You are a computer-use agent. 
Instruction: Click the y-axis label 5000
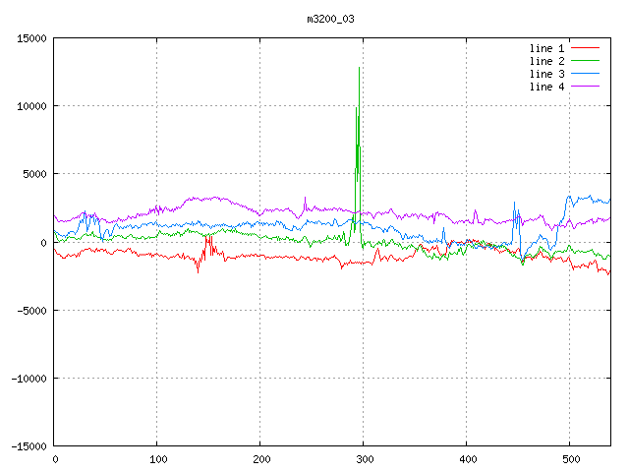point(34,174)
